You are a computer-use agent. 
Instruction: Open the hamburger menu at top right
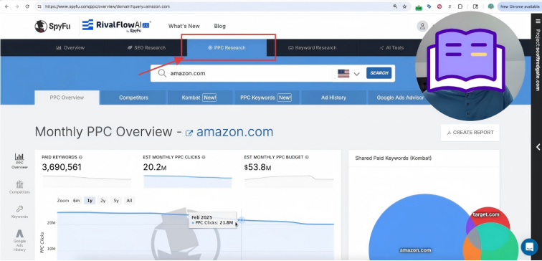click(x=538, y=21)
